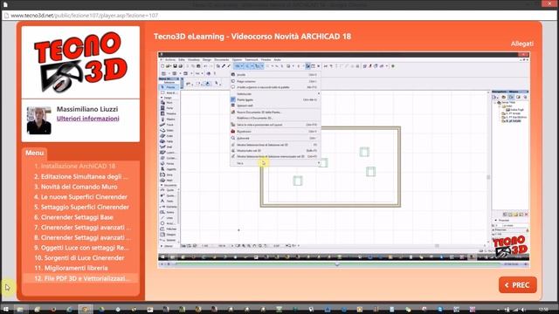This screenshot has width=559, height=314.
Task: Collapse the Design group in the toolbox
Action: (x=162, y=98)
